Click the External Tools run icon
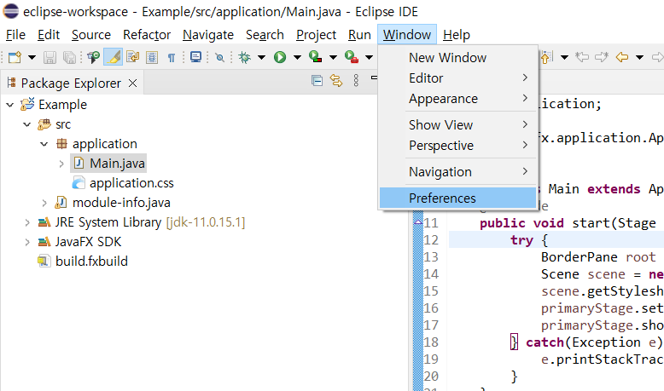664x391 pixels. tap(352, 56)
